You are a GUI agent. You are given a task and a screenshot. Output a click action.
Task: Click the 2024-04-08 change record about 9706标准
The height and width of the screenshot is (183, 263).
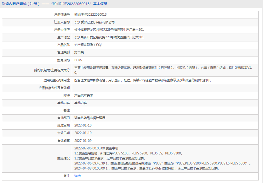pos(147,168)
